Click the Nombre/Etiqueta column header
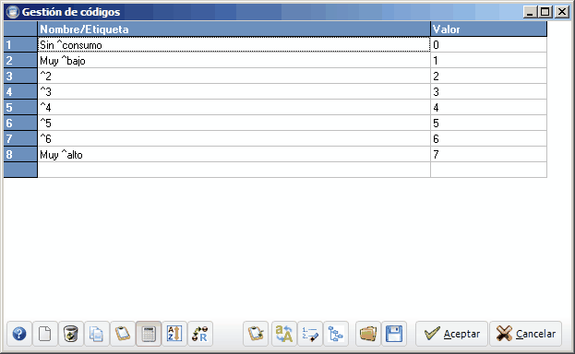Viewport: 575px width, 354px height. coord(234,29)
